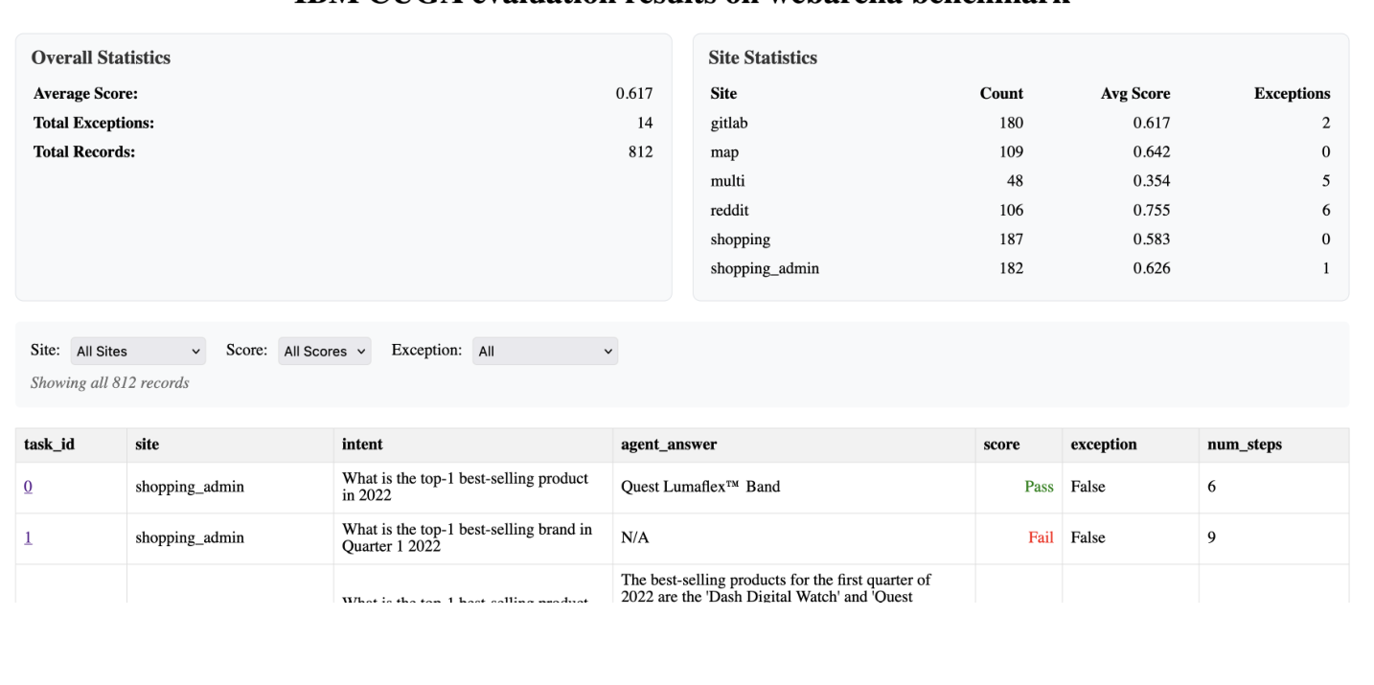Open task ID 1 link
The height and width of the screenshot is (685, 1374).
tap(28, 537)
